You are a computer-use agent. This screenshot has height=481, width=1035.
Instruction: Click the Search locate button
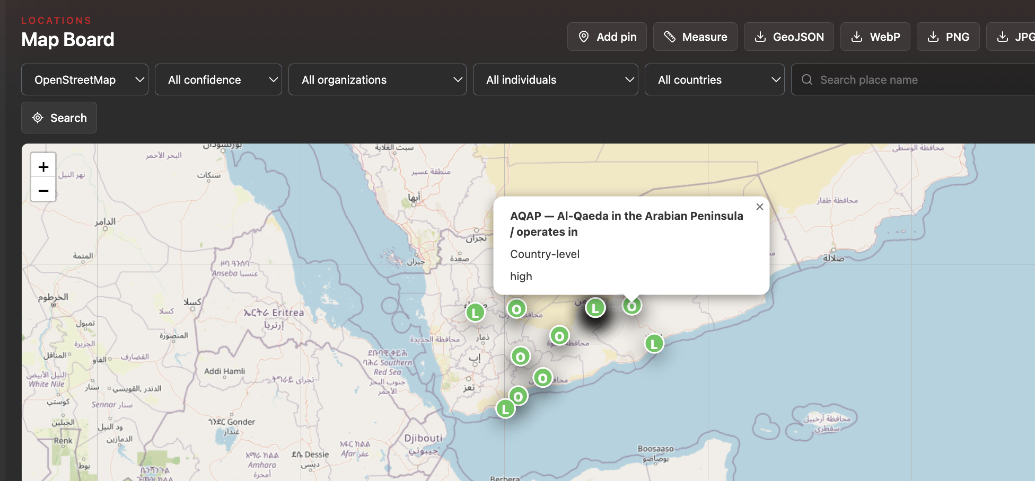point(59,118)
